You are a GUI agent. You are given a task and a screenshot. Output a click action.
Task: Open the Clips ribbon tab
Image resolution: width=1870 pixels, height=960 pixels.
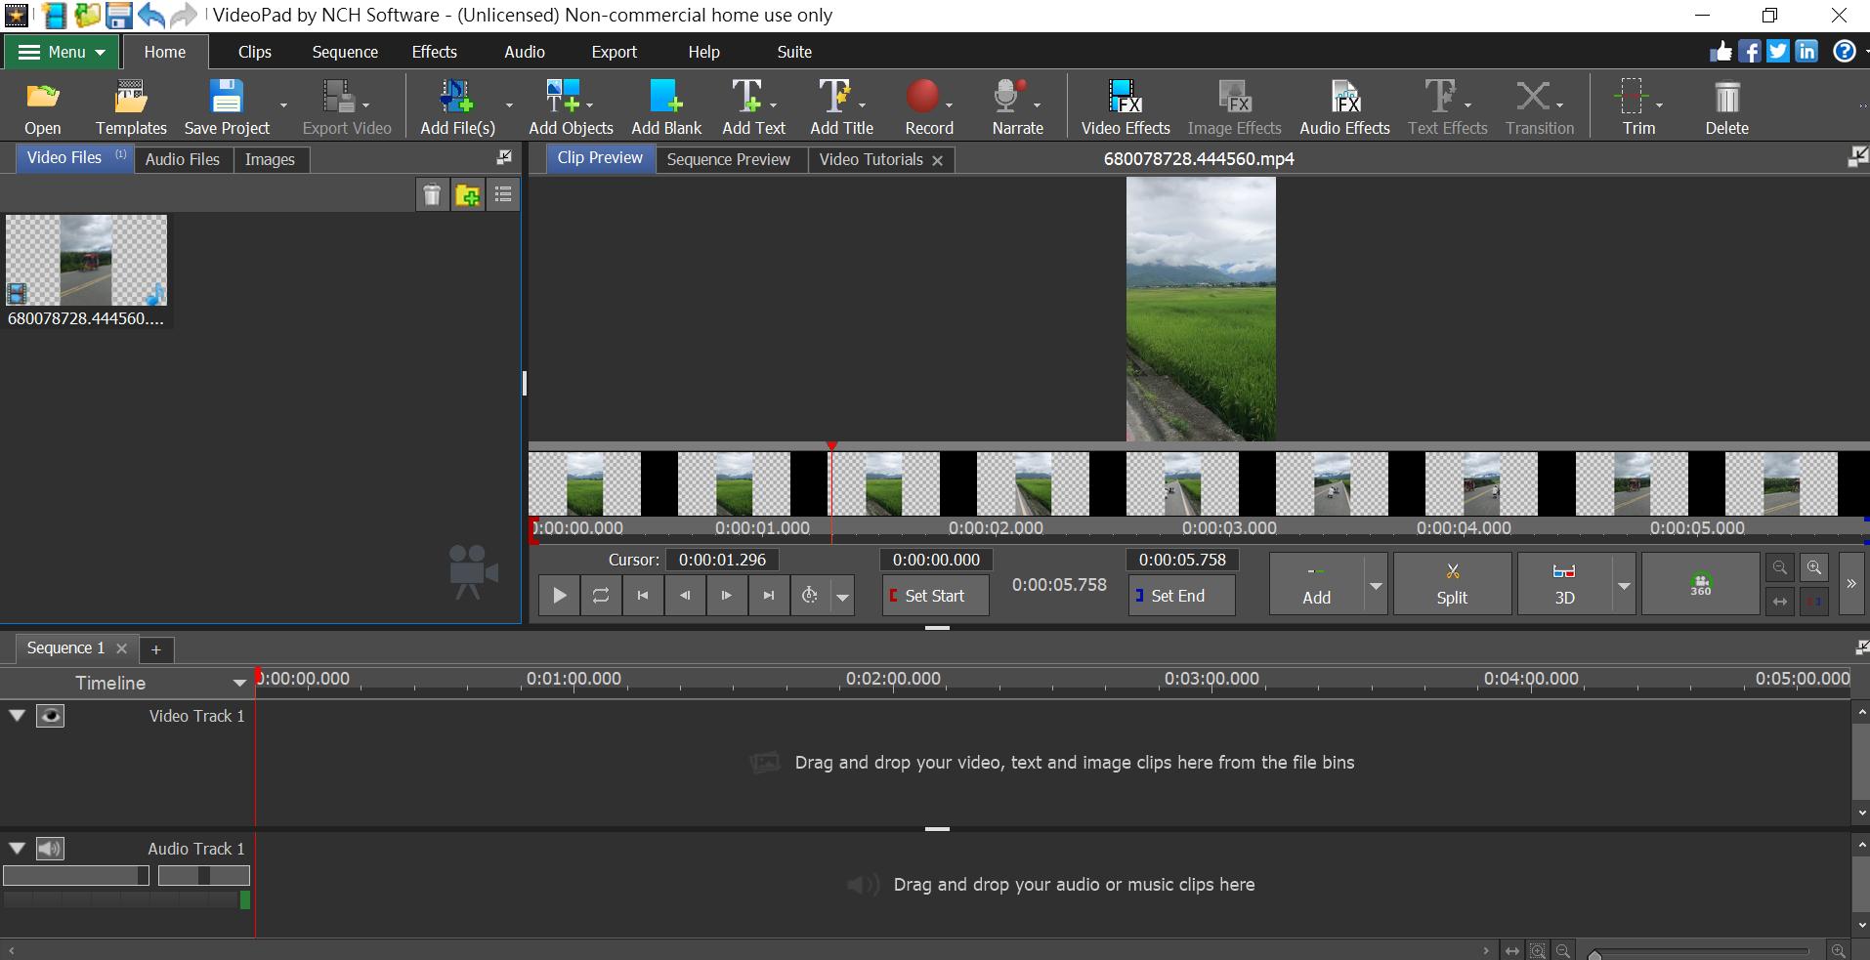[x=255, y=52]
